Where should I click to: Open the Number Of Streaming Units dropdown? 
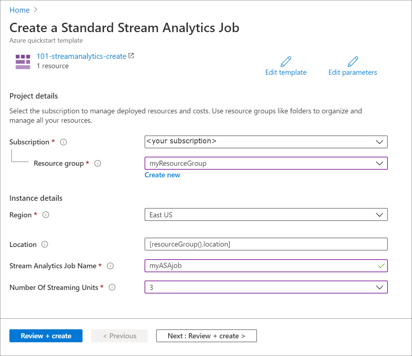tap(379, 287)
